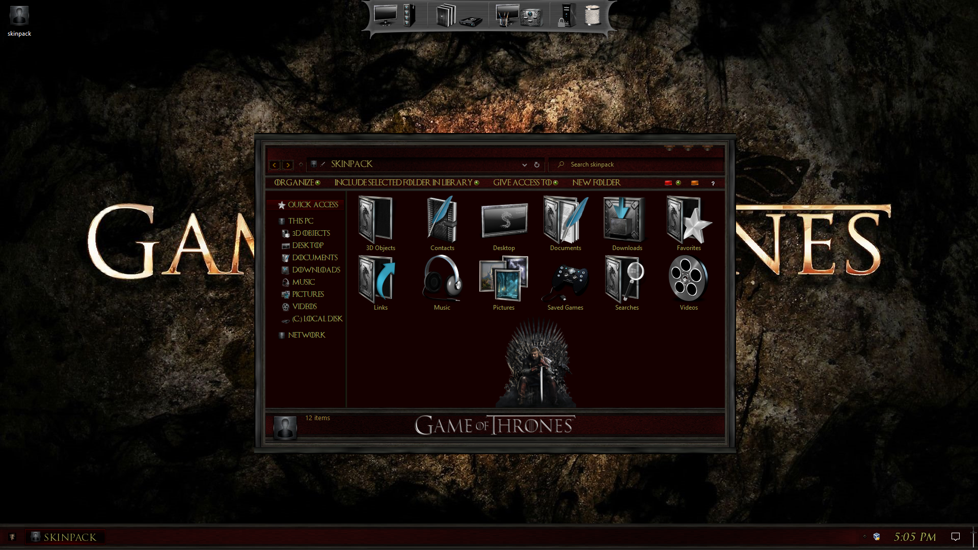
Task: Change view with red view button
Action: coord(668,183)
